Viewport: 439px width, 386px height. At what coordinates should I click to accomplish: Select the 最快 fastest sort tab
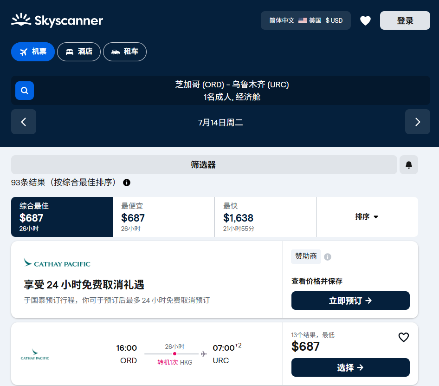tap(265, 217)
